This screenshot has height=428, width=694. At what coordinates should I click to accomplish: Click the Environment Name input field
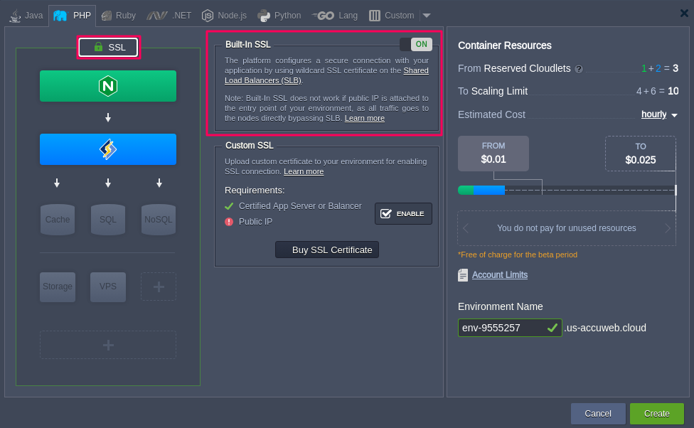pyautogui.click(x=501, y=328)
